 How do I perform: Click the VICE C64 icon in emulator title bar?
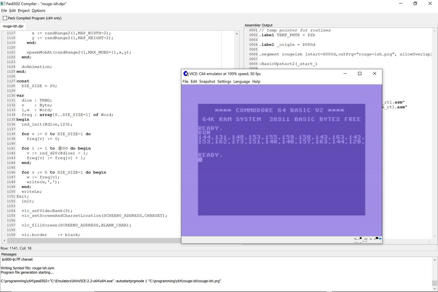pyautogui.click(x=185, y=73)
